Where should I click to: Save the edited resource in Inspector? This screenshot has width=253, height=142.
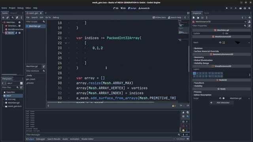coord(202,17)
